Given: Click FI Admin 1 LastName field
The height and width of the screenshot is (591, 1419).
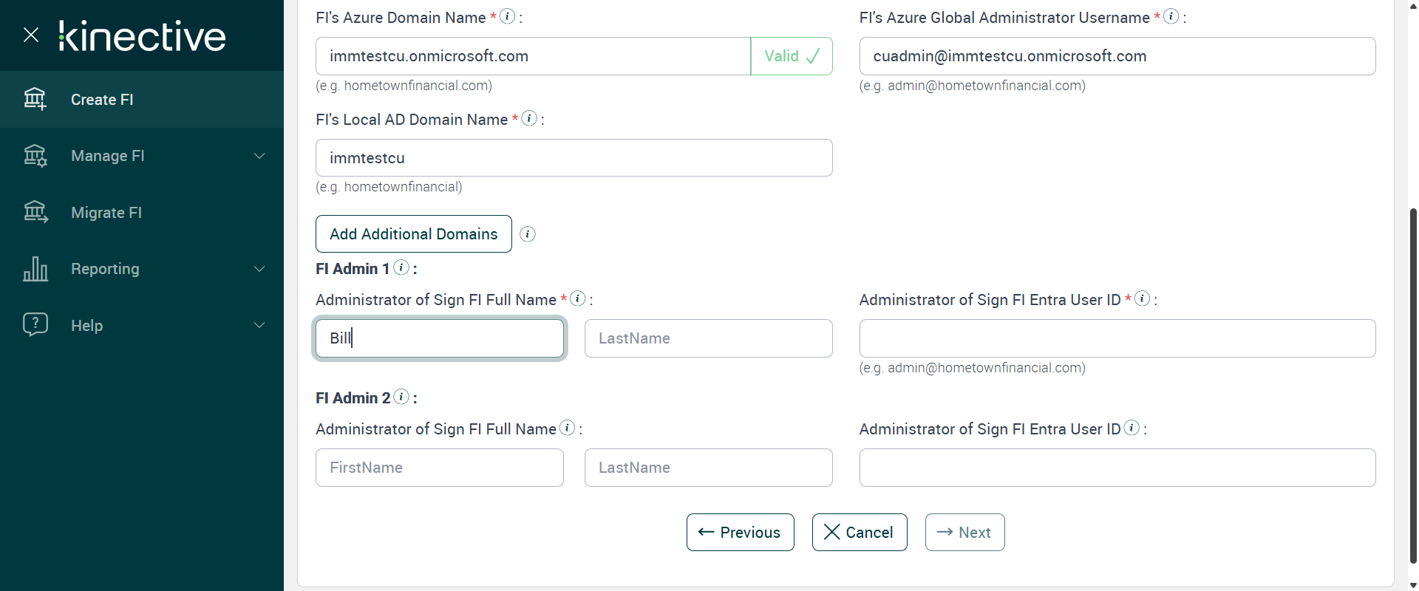Looking at the screenshot, I should pos(708,338).
